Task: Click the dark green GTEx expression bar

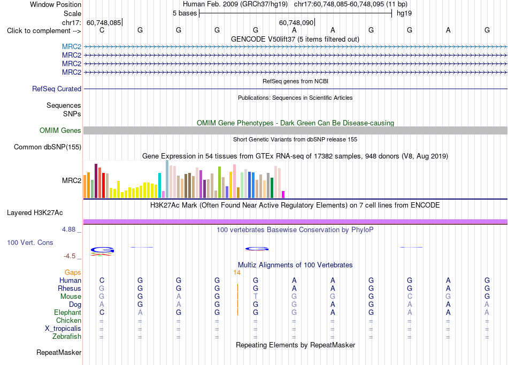Action: [x=272, y=188]
